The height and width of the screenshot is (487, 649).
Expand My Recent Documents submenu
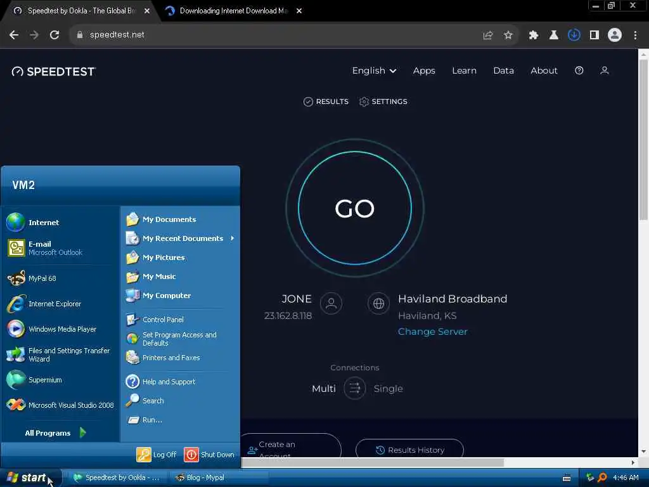pos(181,238)
